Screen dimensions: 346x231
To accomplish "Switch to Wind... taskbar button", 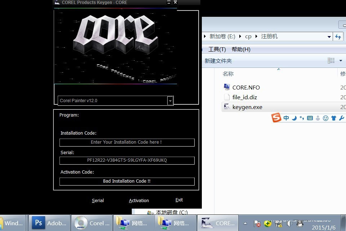I will pos(13,223).
